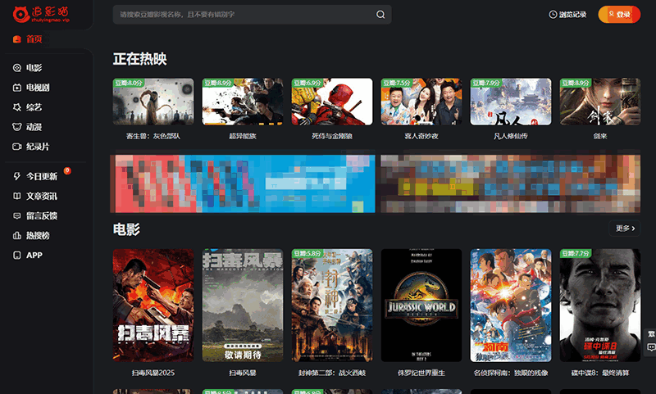The height and width of the screenshot is (394, 656).
Task: Expand 更多 in 电影 section
Action: point(625,229)
